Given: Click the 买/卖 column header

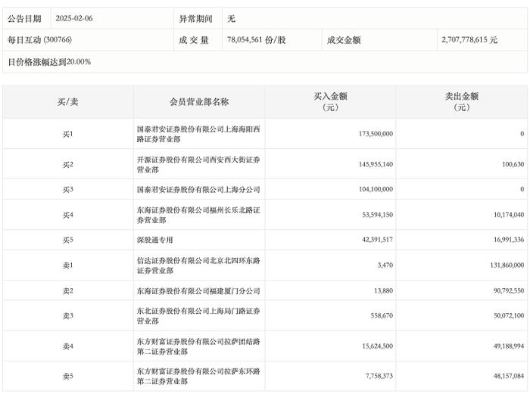Looking at the screenshot, I should click(x=67, y=102).
